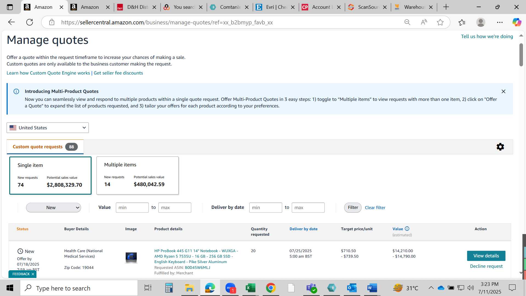Click the volume speaker tray icon
Viewport: 526px width, 296px height.
[x=471, y=288]
